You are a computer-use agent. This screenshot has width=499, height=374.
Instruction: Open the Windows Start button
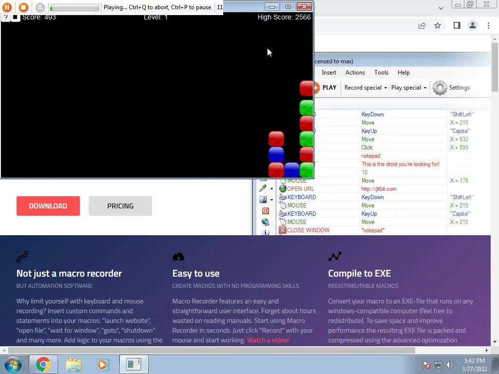coord(12,364)
